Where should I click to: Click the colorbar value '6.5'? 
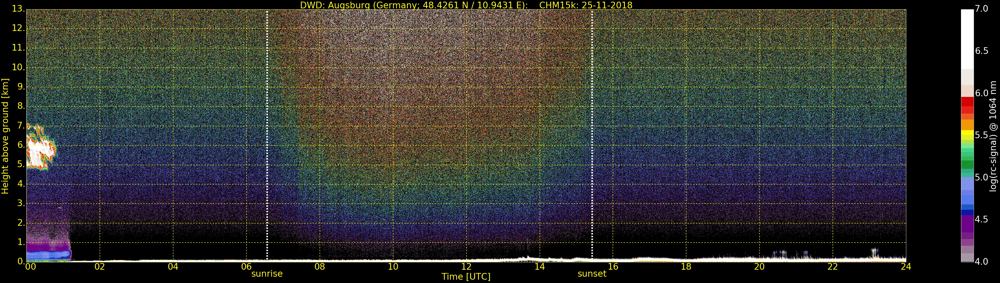coord(982,51)
